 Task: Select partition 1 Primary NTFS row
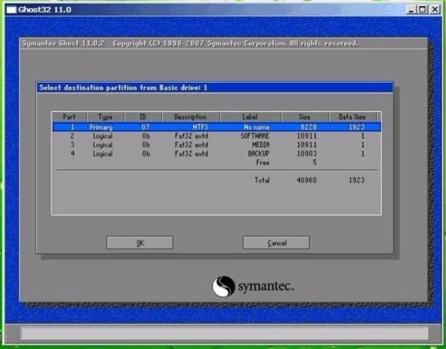(x=216, y=127)
